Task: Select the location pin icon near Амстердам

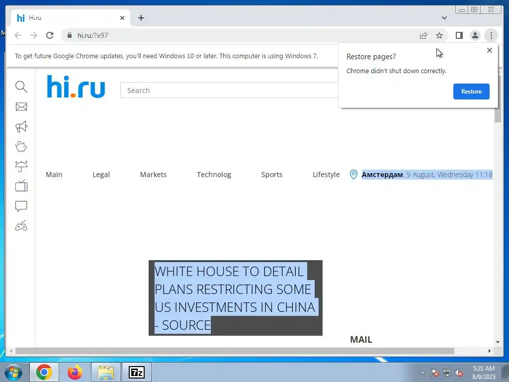Action: click(353, 175)
